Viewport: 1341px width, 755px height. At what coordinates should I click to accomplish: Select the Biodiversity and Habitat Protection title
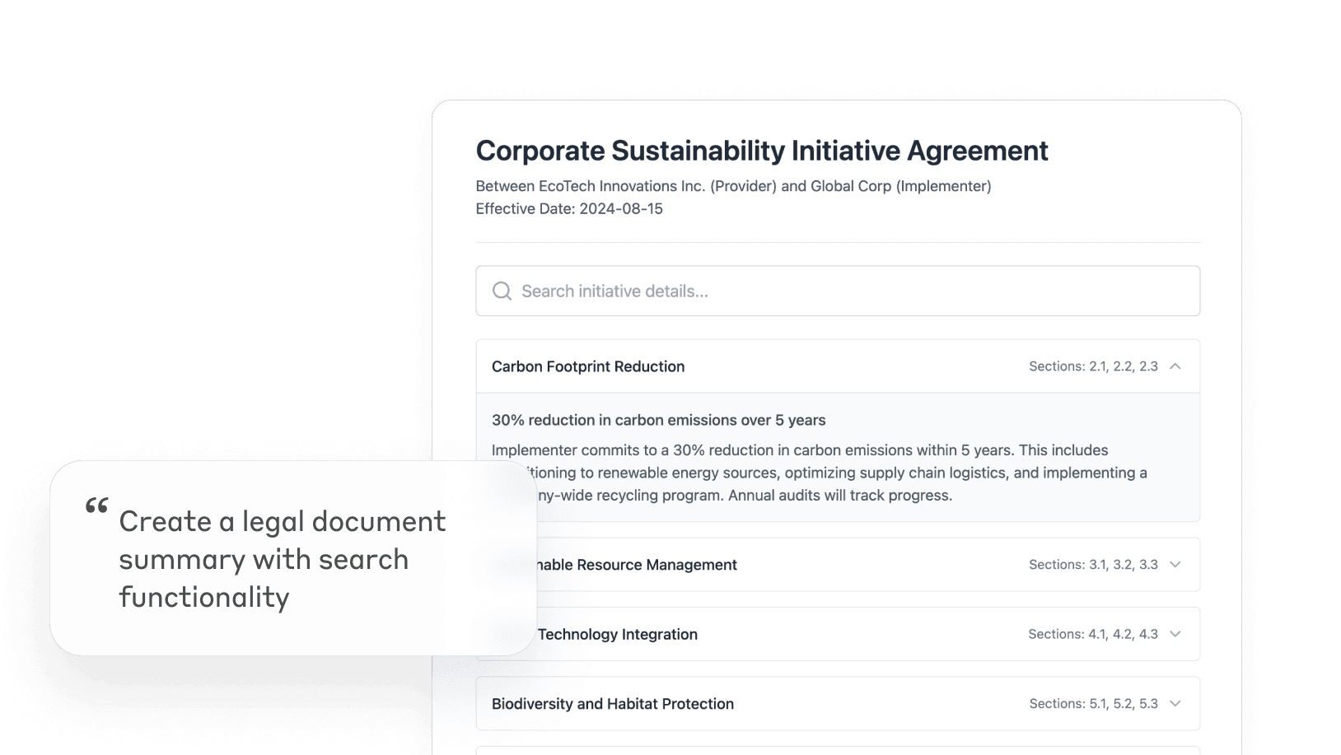click(613, 704)
